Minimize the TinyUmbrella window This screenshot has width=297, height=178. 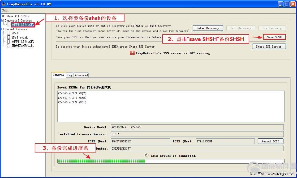coord(281,4)
